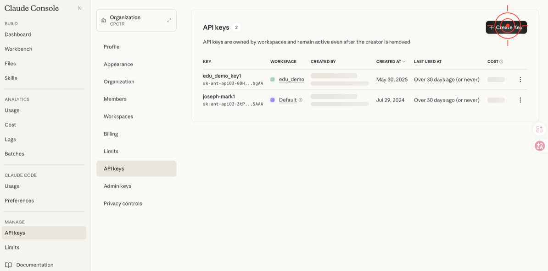Click the purple Default workspace color dot
548x271 pixels.
[272, 100]
